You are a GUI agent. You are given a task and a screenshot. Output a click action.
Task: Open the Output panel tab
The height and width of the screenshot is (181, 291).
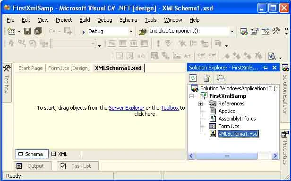click(33, 166)
